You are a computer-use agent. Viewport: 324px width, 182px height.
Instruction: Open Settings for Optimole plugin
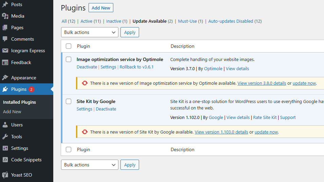tap(108, 67)
